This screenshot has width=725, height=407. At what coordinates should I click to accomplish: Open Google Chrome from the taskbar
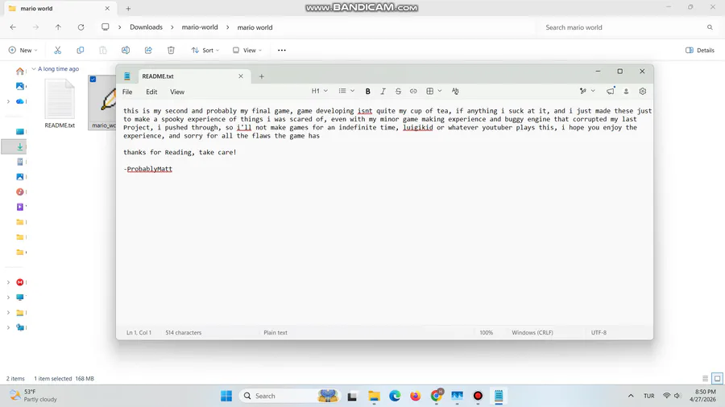pyautogui.click(x=437, y=396)
